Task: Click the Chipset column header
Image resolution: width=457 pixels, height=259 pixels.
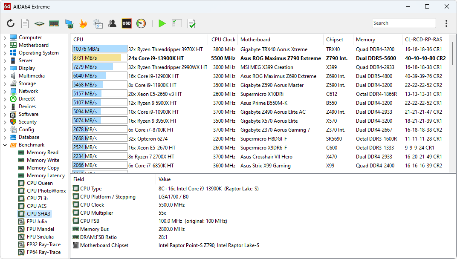Action: pos(335,40)
